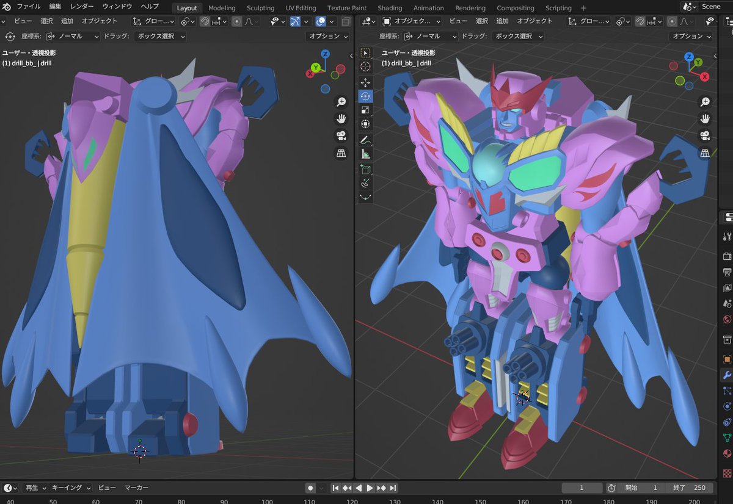Open the ファイル menu
Viewport: 733px width, 504px height.
pyautogui.click(x=29, y=7)
